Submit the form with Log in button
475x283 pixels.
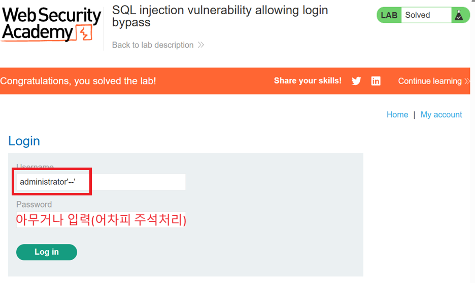click(x=47, y=252)
